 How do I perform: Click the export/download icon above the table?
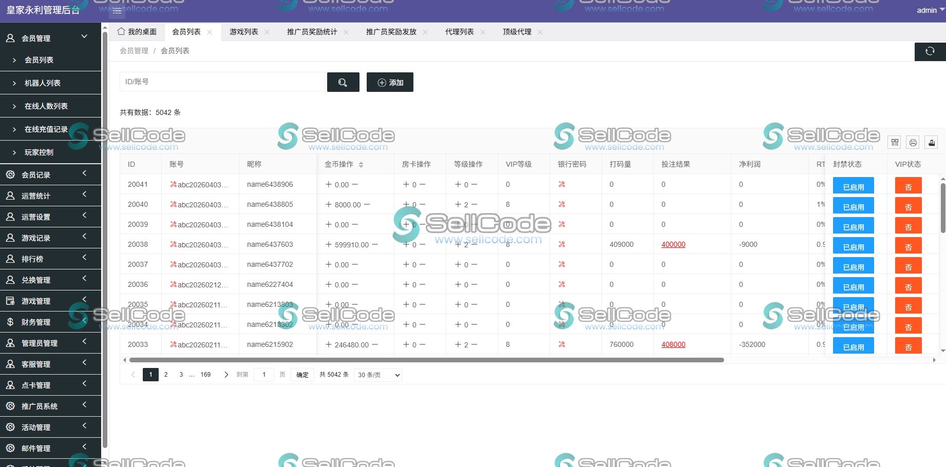click(x=932, y=142)
